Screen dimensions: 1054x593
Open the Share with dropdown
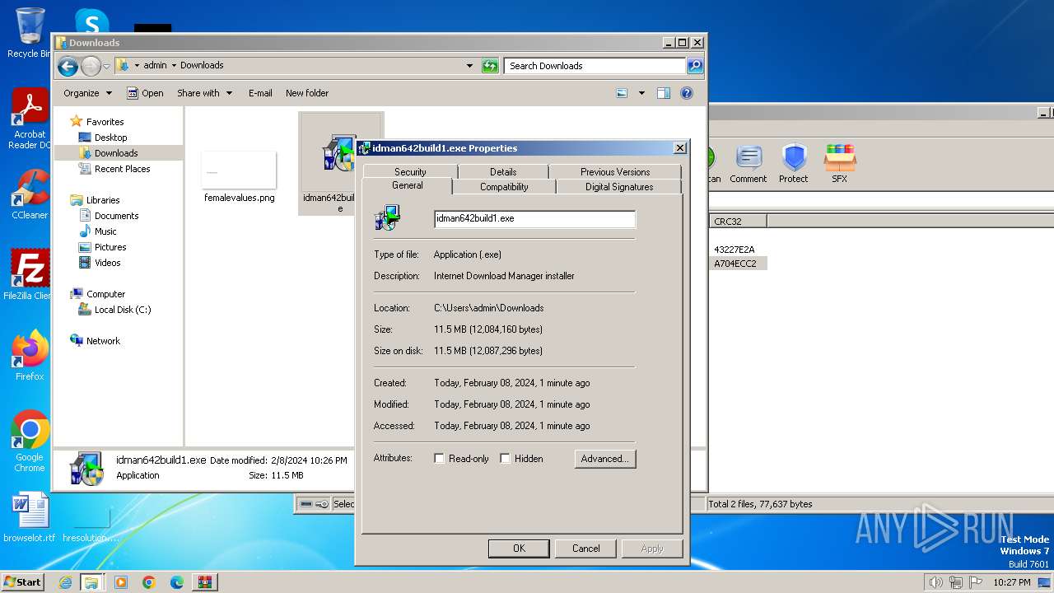coord(204,93)
